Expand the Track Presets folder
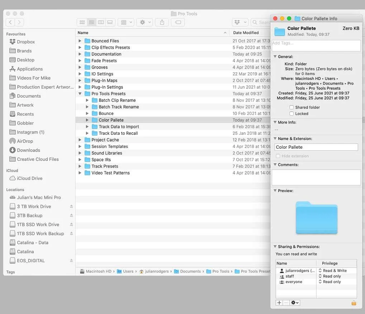 pyautogui.click(x=80, y=166)
